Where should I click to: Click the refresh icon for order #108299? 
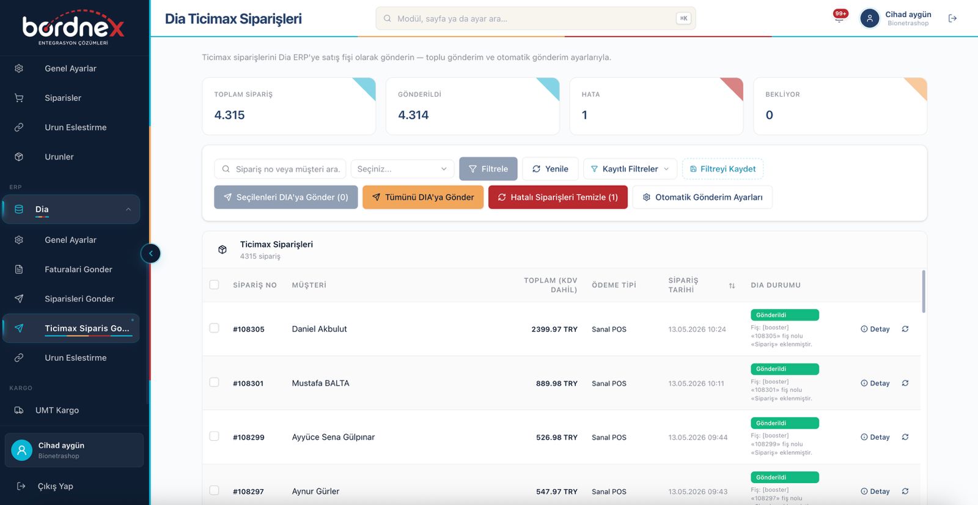click(x=905, y=437)
